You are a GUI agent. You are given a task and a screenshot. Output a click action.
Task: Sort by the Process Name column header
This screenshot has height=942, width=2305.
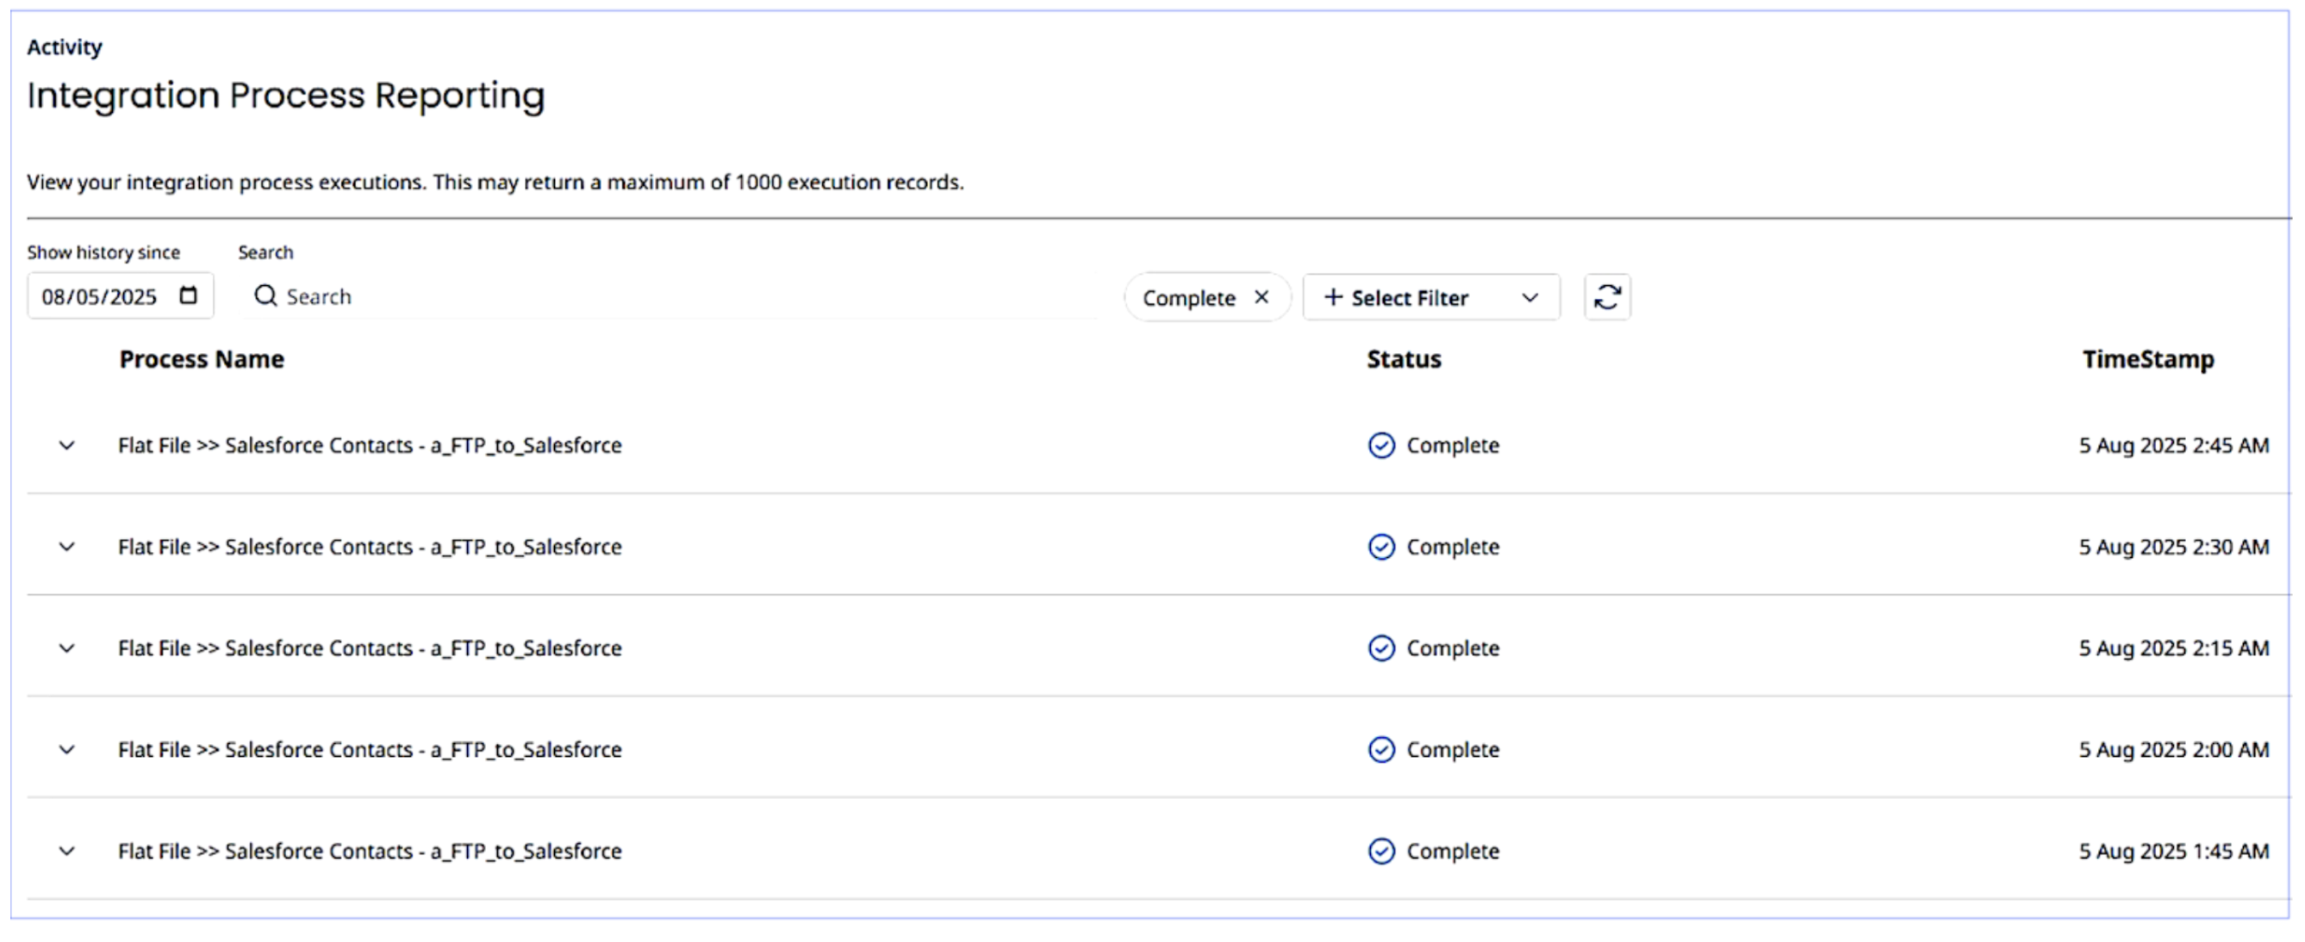[202, 359]
